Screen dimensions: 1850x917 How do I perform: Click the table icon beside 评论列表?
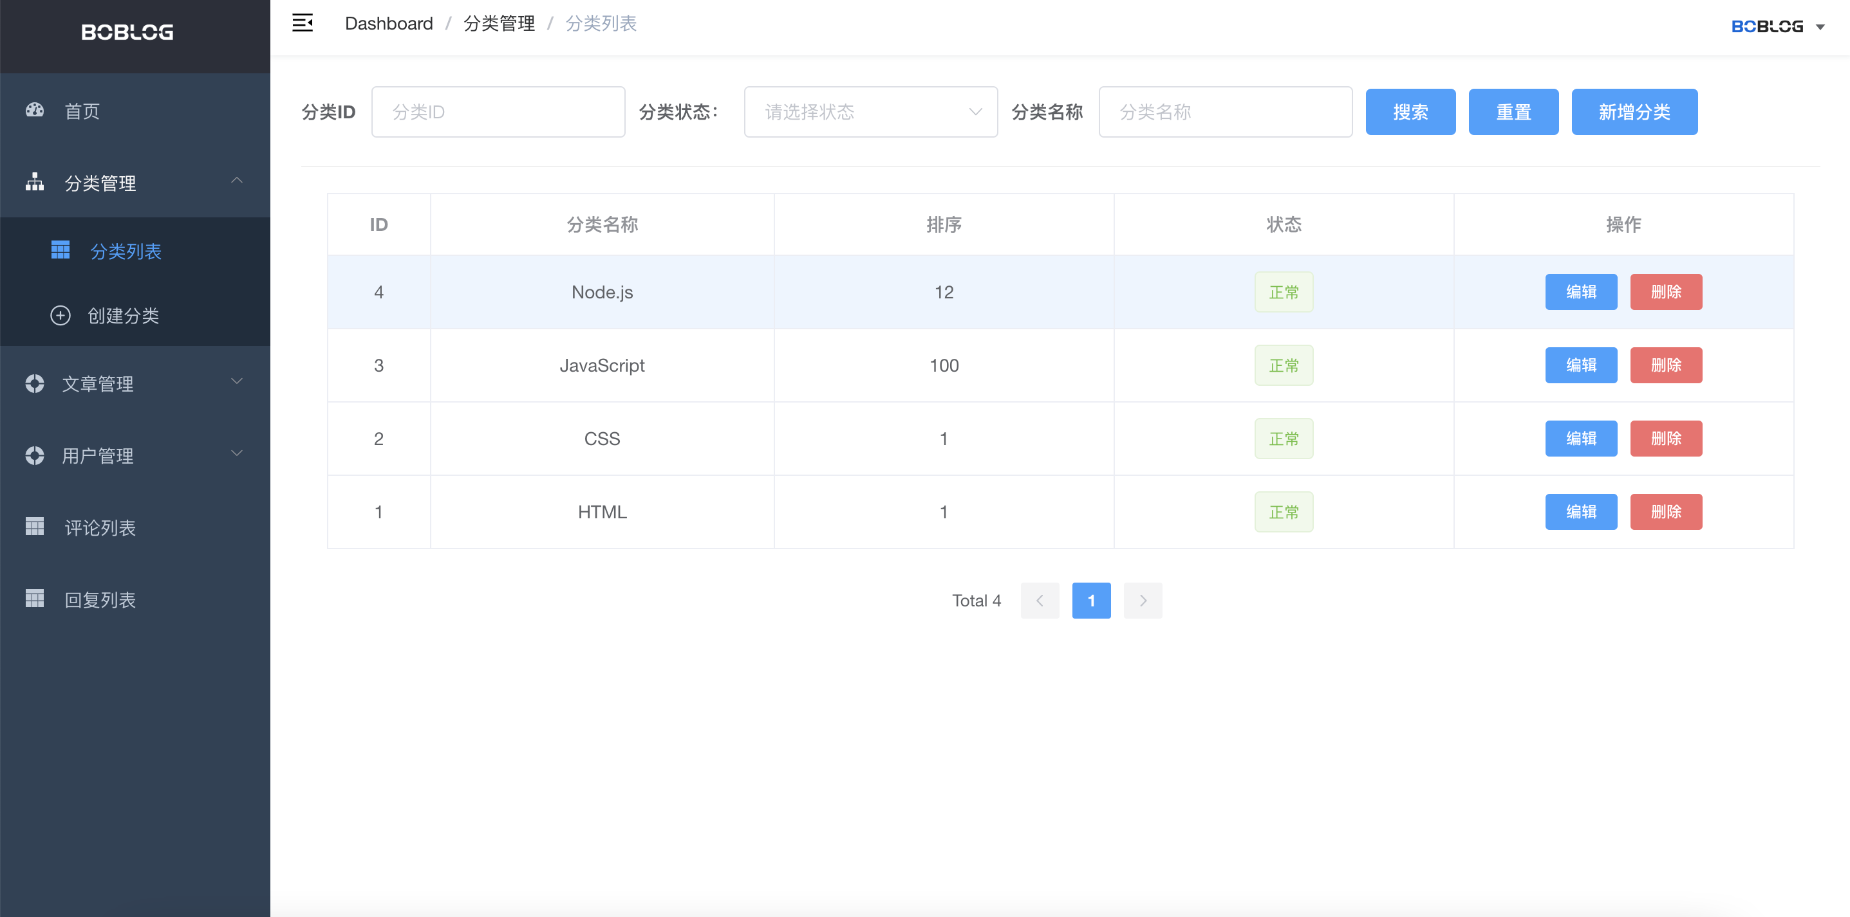35,527
